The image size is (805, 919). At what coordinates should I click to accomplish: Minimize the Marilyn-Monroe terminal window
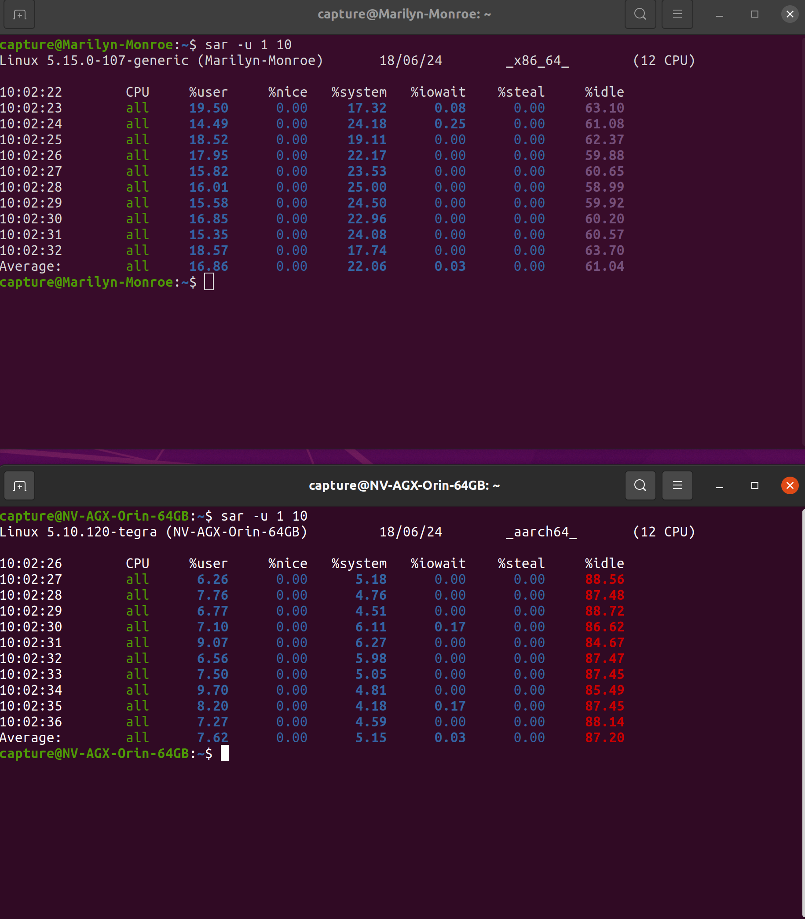point(719,15)
